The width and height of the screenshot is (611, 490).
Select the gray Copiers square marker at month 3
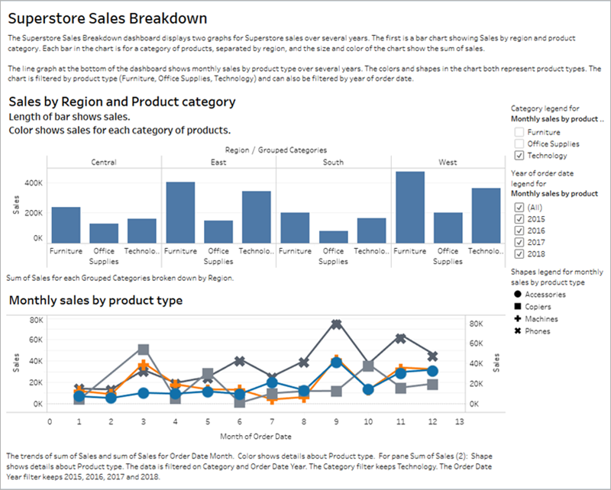[144, 350]
